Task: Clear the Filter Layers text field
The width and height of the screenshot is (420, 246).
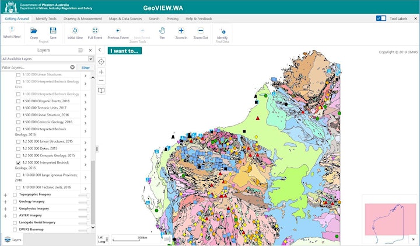Action: click(72, 67)
